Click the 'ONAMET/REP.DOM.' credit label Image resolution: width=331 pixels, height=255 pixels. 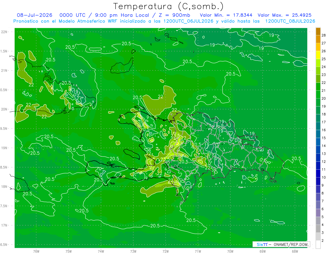291,244
